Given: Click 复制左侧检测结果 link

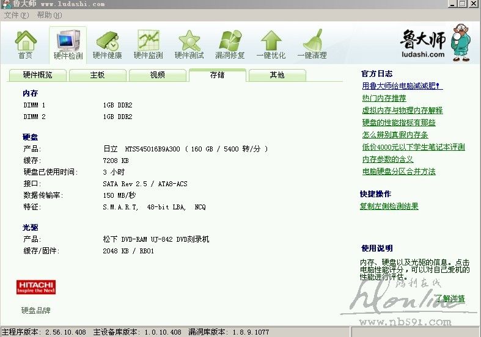Looking at the screenshot, I should pyautogui.click(x=389, y=206).
